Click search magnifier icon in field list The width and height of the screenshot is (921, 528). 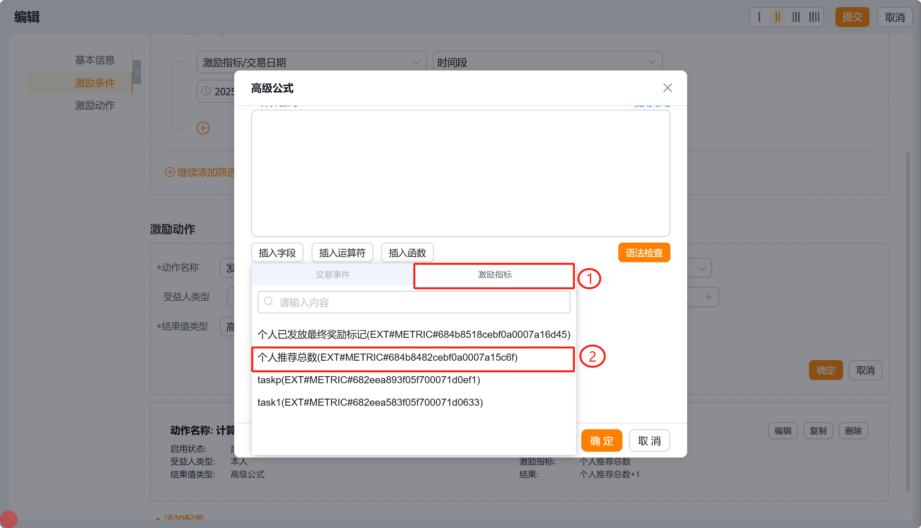[269, 301]
